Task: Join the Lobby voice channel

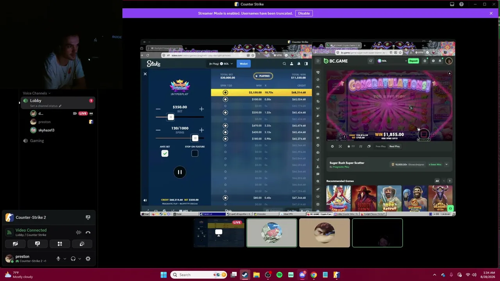Action: click(x=57, y=101)
